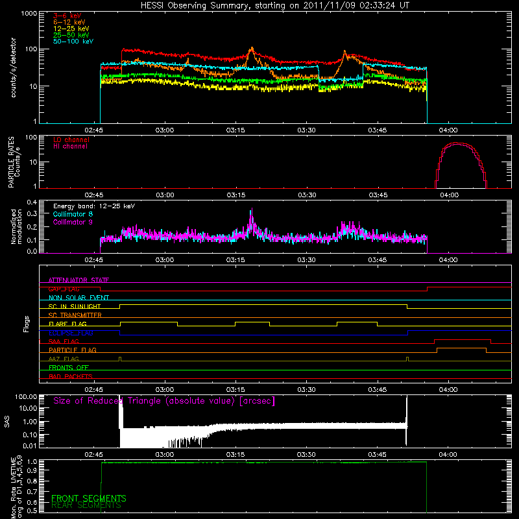This screenshot has height=519, width=519.
Task: Select the FRONT SEGMENTS legend text
Action: pyautogui.click(x=89, y=498)
